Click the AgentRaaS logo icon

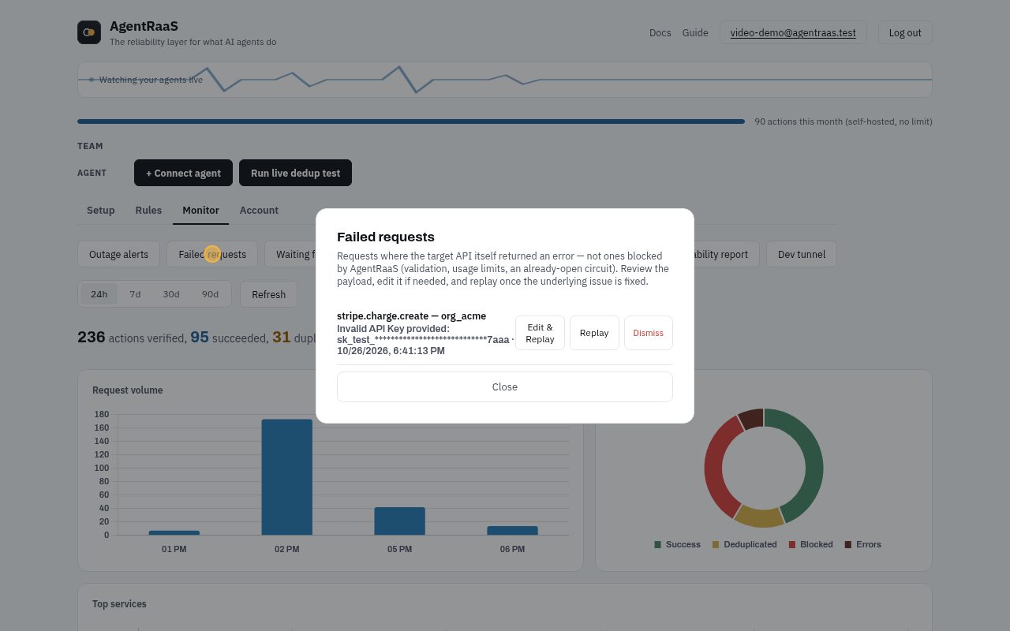point(89,32)
